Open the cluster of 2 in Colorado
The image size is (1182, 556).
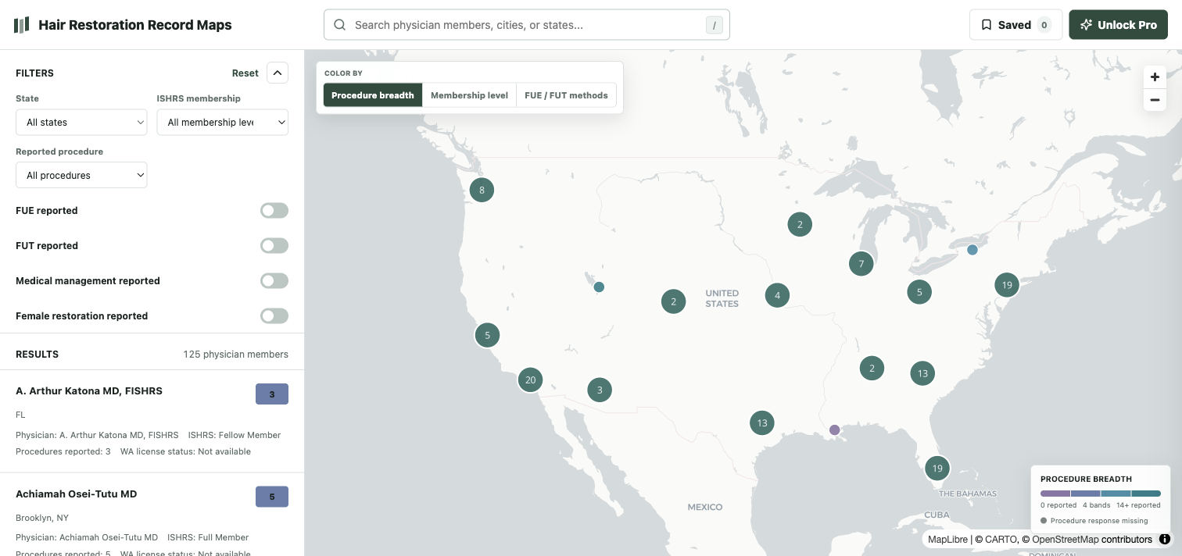click(673, 301)
